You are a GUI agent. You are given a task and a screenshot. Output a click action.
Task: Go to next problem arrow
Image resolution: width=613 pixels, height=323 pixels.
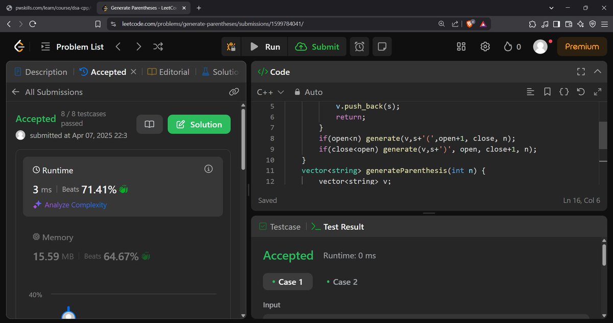(138, 46)
